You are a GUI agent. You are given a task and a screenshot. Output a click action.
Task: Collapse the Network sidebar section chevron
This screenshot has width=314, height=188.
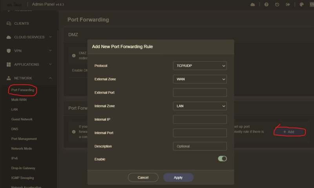[50, 78]
